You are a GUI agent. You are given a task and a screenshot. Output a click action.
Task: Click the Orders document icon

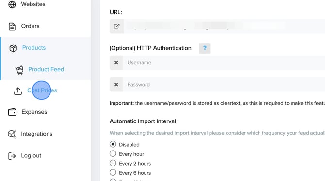[x=12, y=27]
